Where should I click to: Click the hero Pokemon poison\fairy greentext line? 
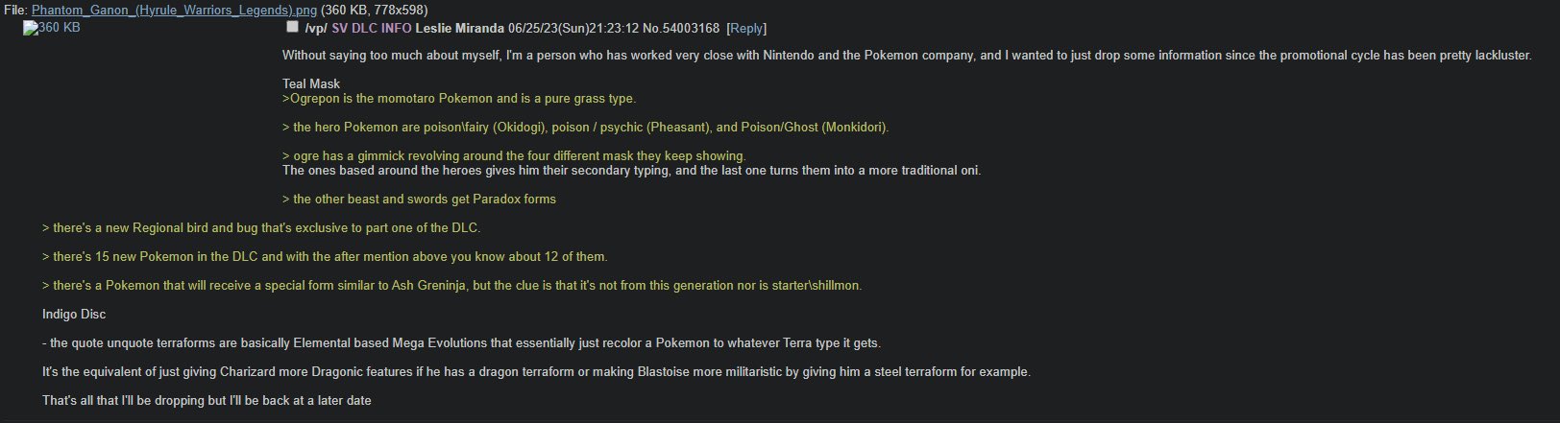[586, 128]
